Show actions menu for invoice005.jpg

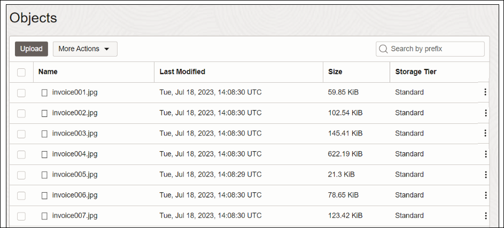[x=485, y=175]
